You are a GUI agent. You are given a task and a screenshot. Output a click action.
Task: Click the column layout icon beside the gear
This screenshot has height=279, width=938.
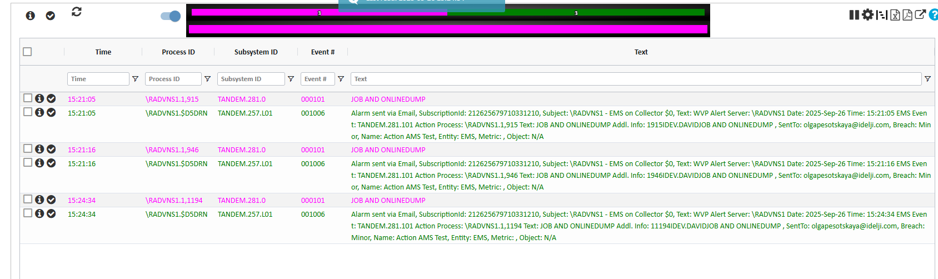881,15
